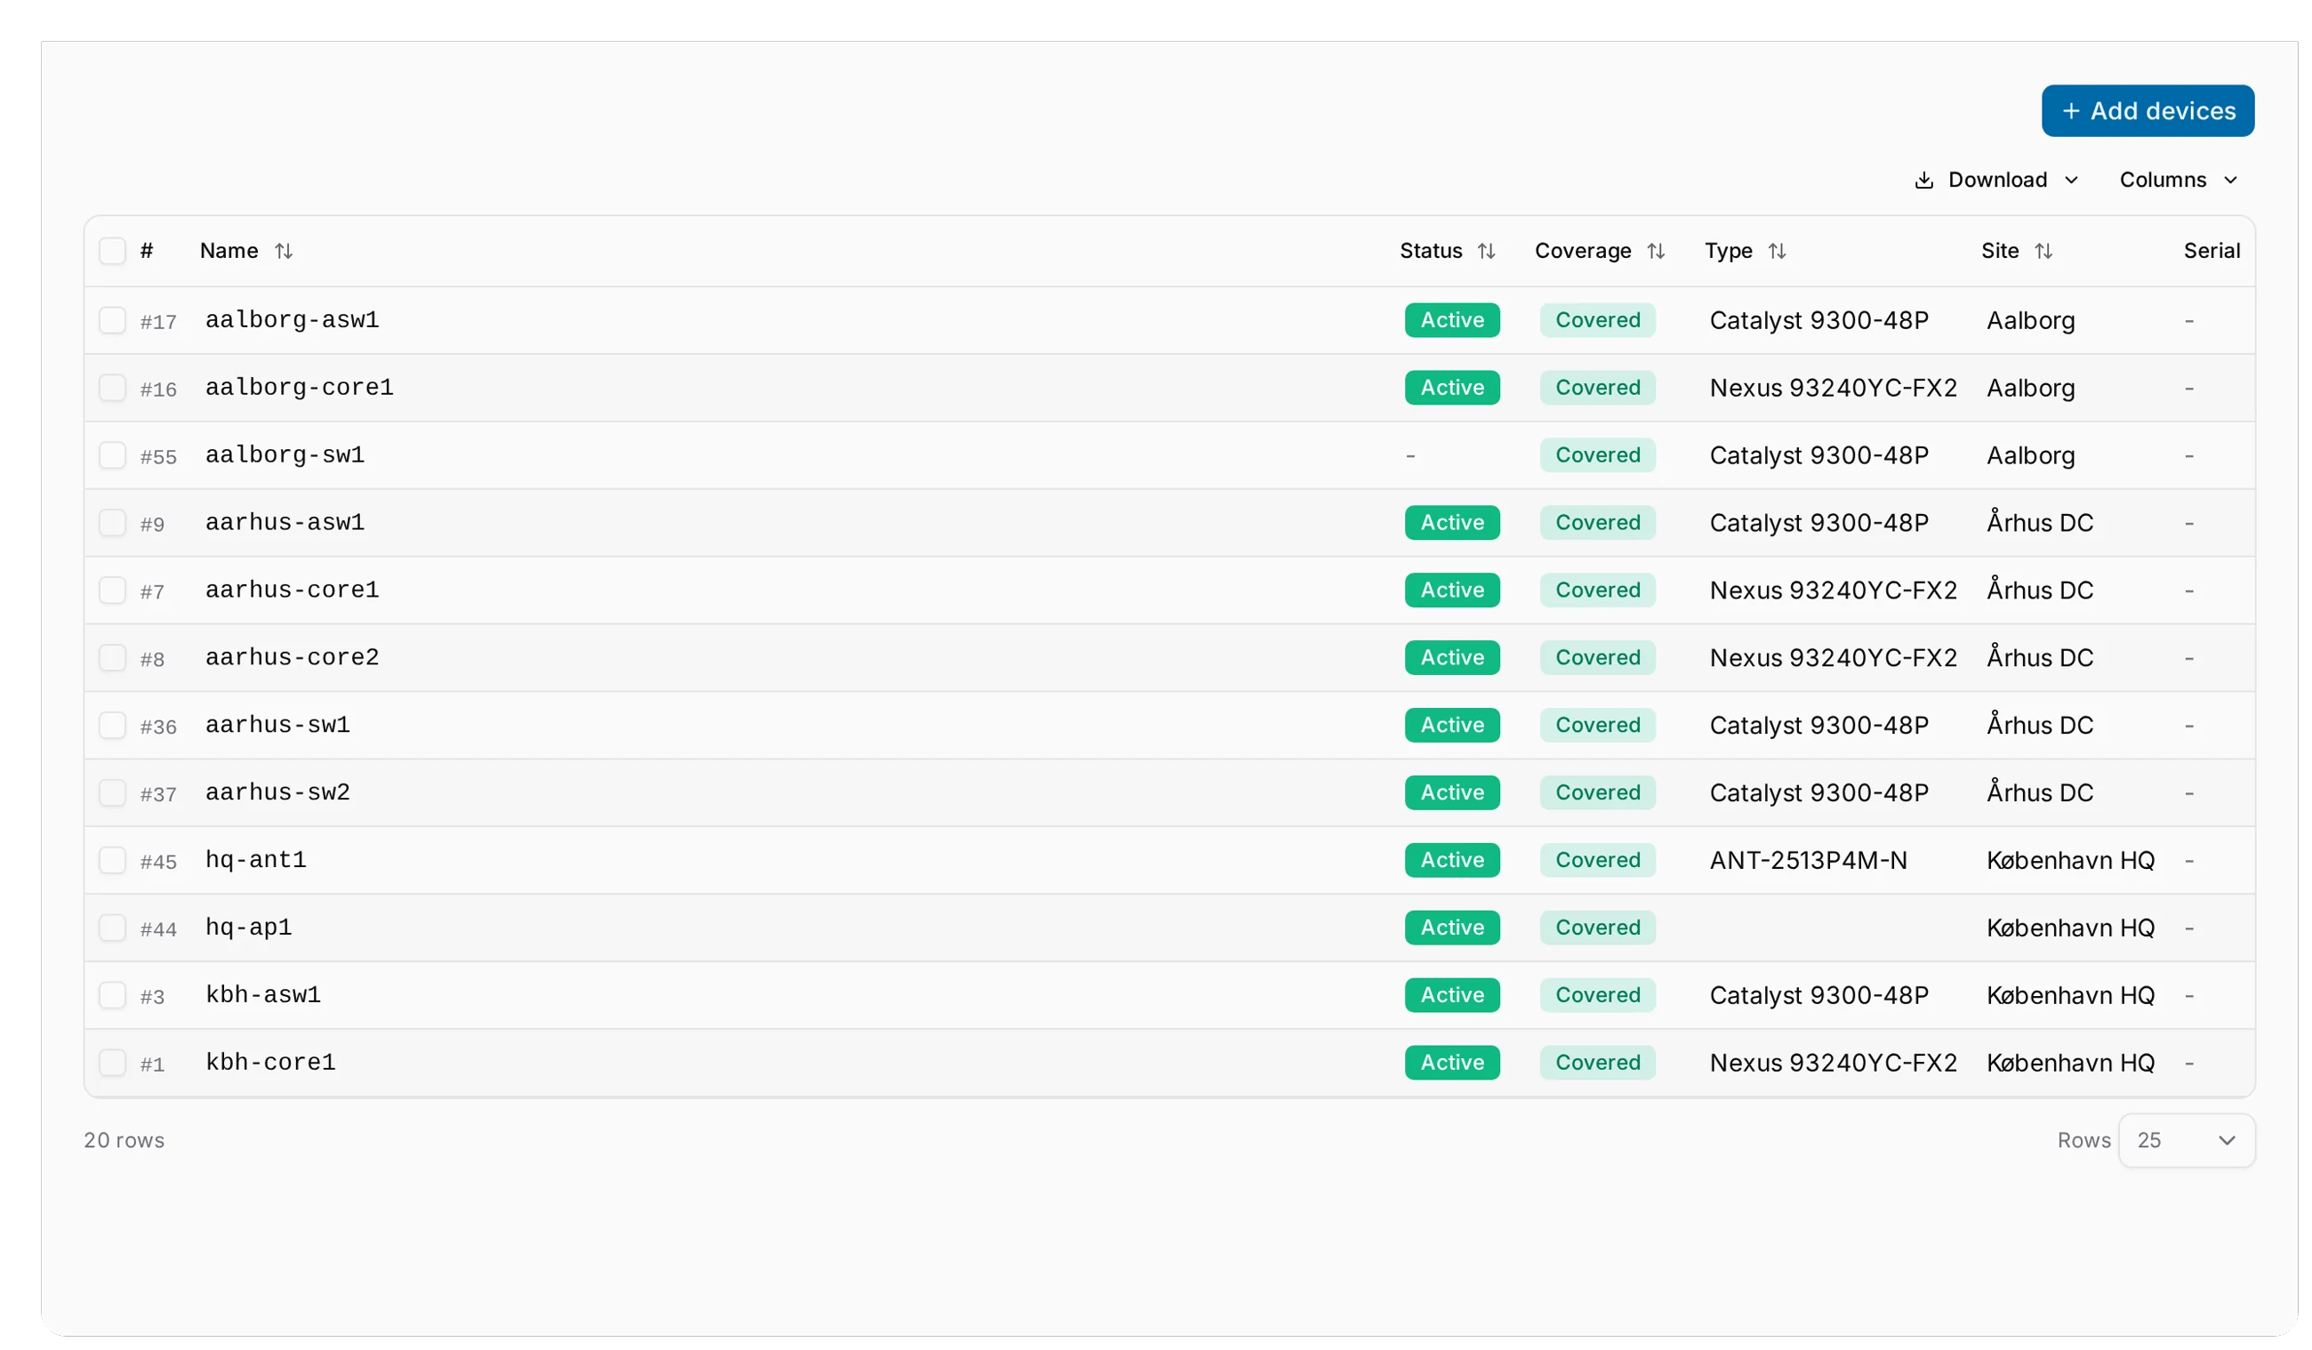Sort by Status column arrows icon
The image size is (2312, 1350).
click(1486, 251)
